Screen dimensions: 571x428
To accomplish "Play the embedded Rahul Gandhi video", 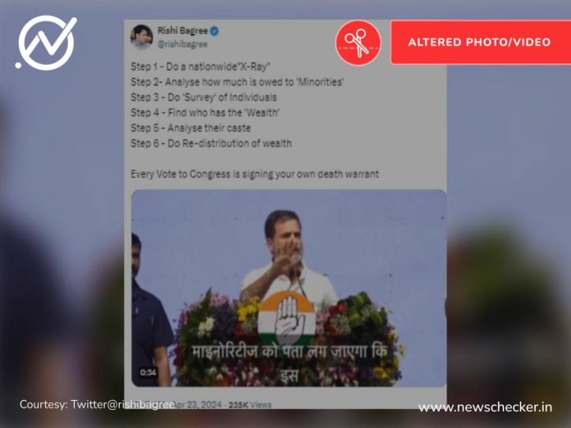I will pyautogui.click(x=289, y=288).
